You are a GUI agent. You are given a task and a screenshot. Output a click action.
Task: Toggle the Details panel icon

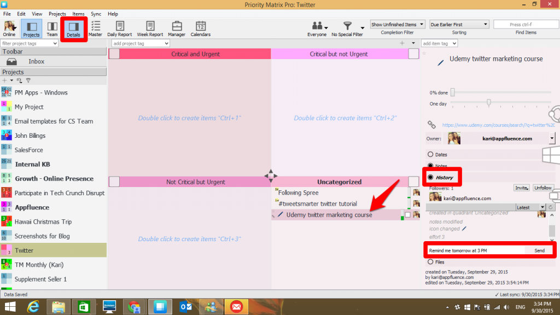73,26
